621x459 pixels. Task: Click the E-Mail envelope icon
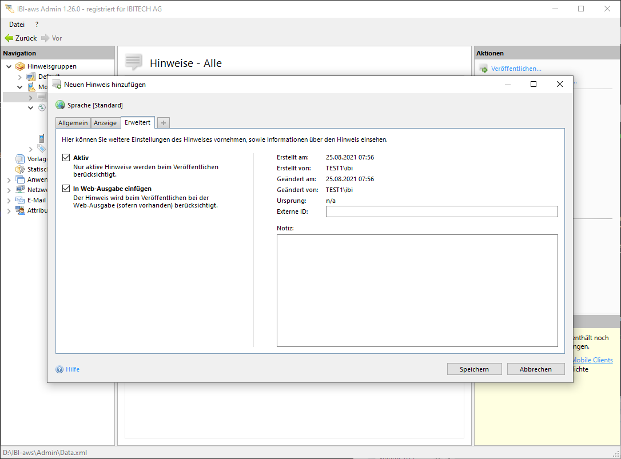(20, 200)
